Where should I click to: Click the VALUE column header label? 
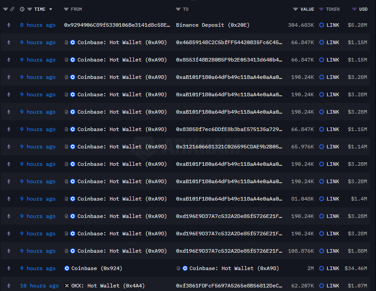point(307,9)
